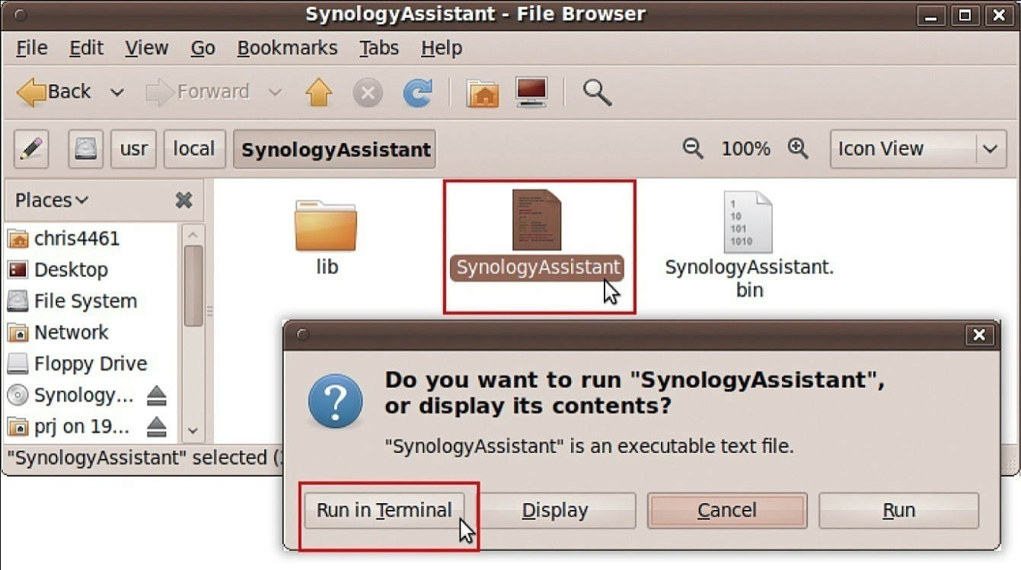Click Display in the dialog
This screenshot has height=570, width=1021.
(x=555, y=510)
